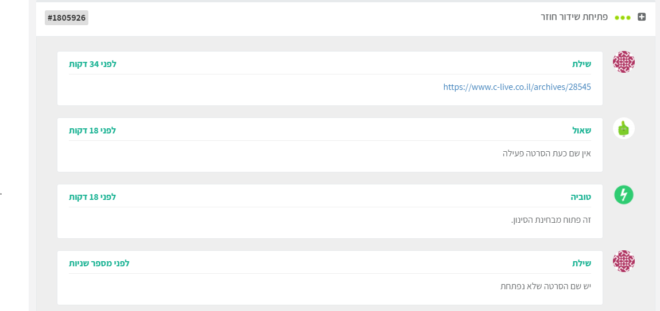Click the timestamp לפני מספר שניות
The image size is (660, 311).
click(99, 263)
